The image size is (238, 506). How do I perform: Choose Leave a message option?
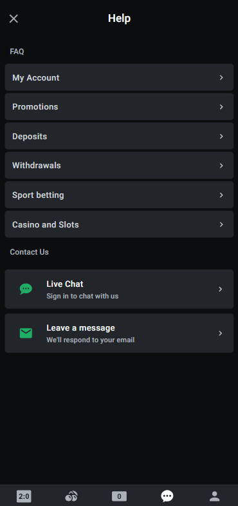(x=119, y=333)
